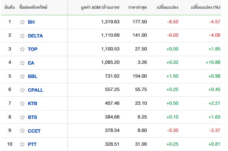228x151 pixels.
Task: Open the BH stock symbol link
Action: point(31,22)
